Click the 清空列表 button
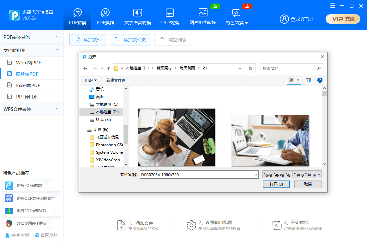Viewport: 367px width, 243px height. click(x=173, y=40)
